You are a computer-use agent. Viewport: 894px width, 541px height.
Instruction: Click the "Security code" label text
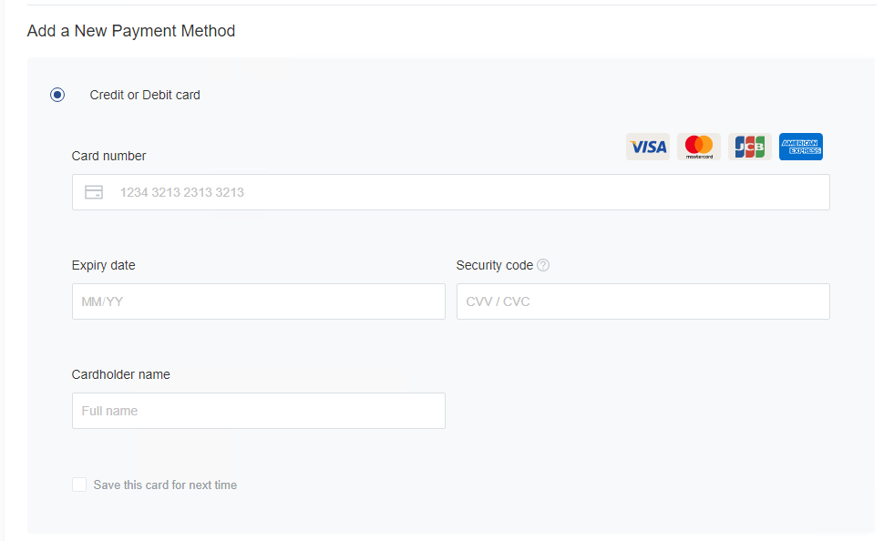494,265
